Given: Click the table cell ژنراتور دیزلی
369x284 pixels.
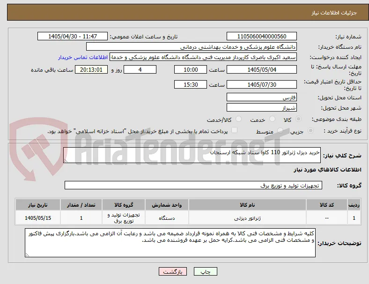Looking at the screenshot, I should [247, 218].
